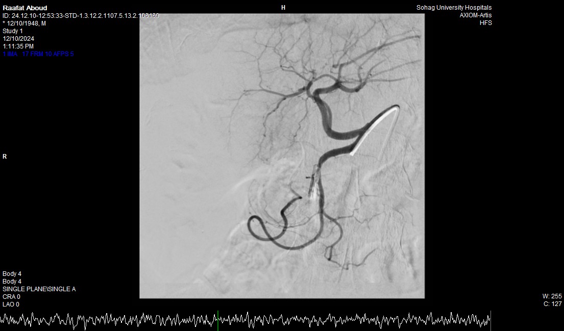Click the blue IMA FRM AFPS frame info
Screen dimensions: 564x331
click(38, 54)
